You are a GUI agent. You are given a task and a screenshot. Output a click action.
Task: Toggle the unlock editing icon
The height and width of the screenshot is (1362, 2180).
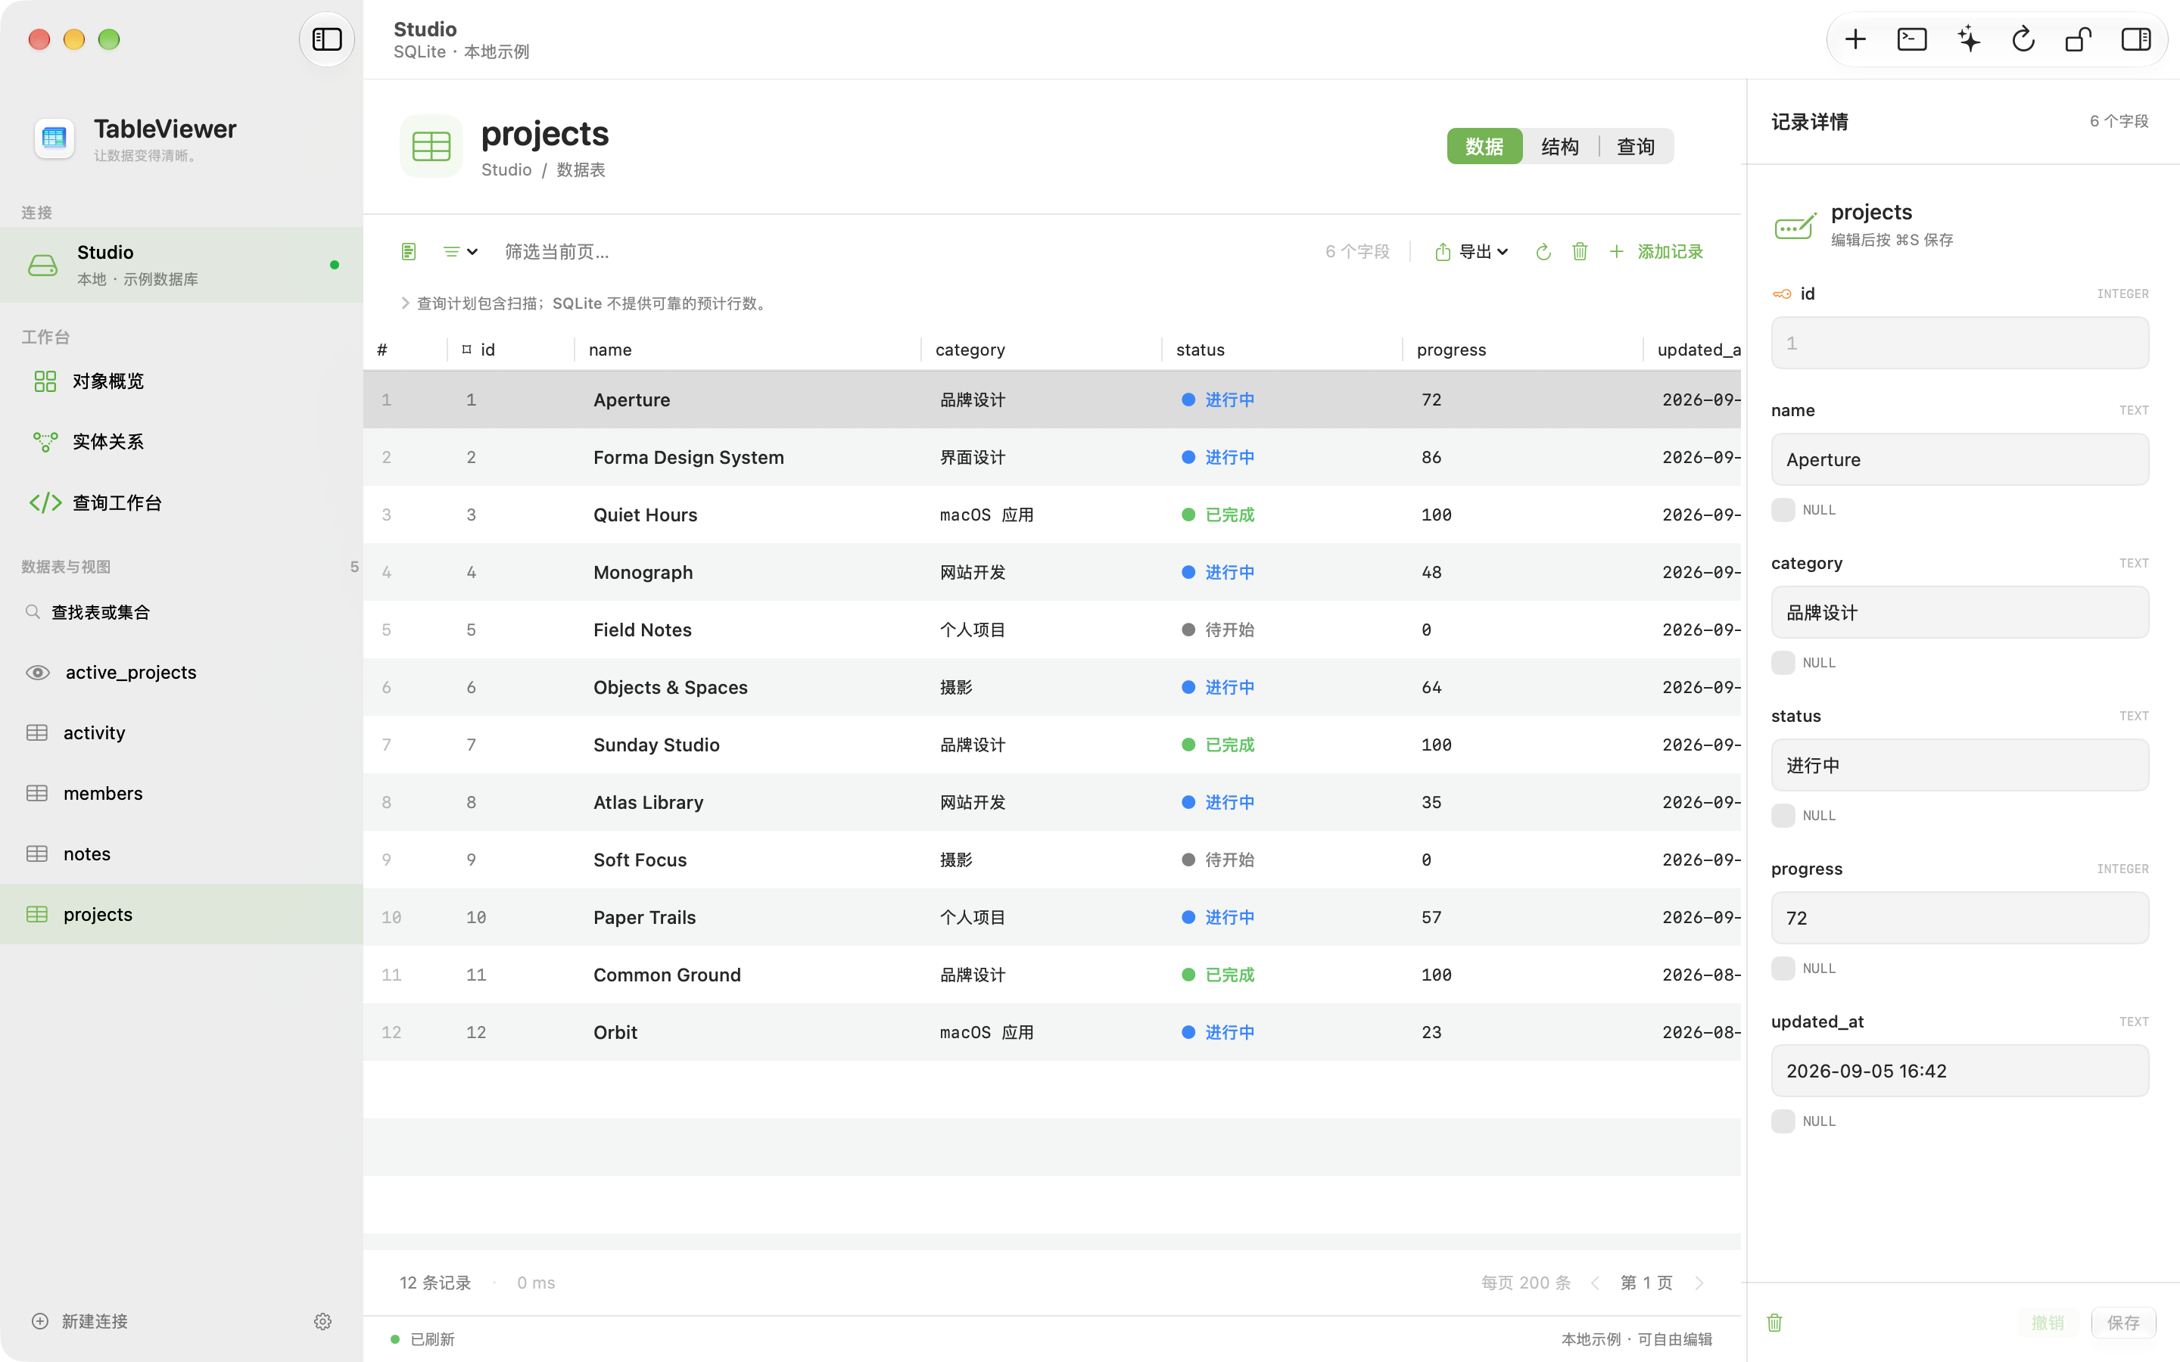2079,39
